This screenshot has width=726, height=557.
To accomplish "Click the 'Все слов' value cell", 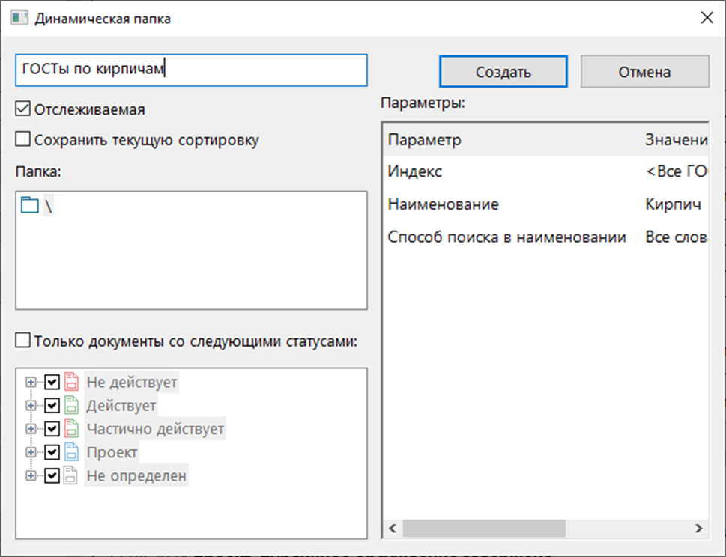I will pyautogui.click(x=677, y=237).
